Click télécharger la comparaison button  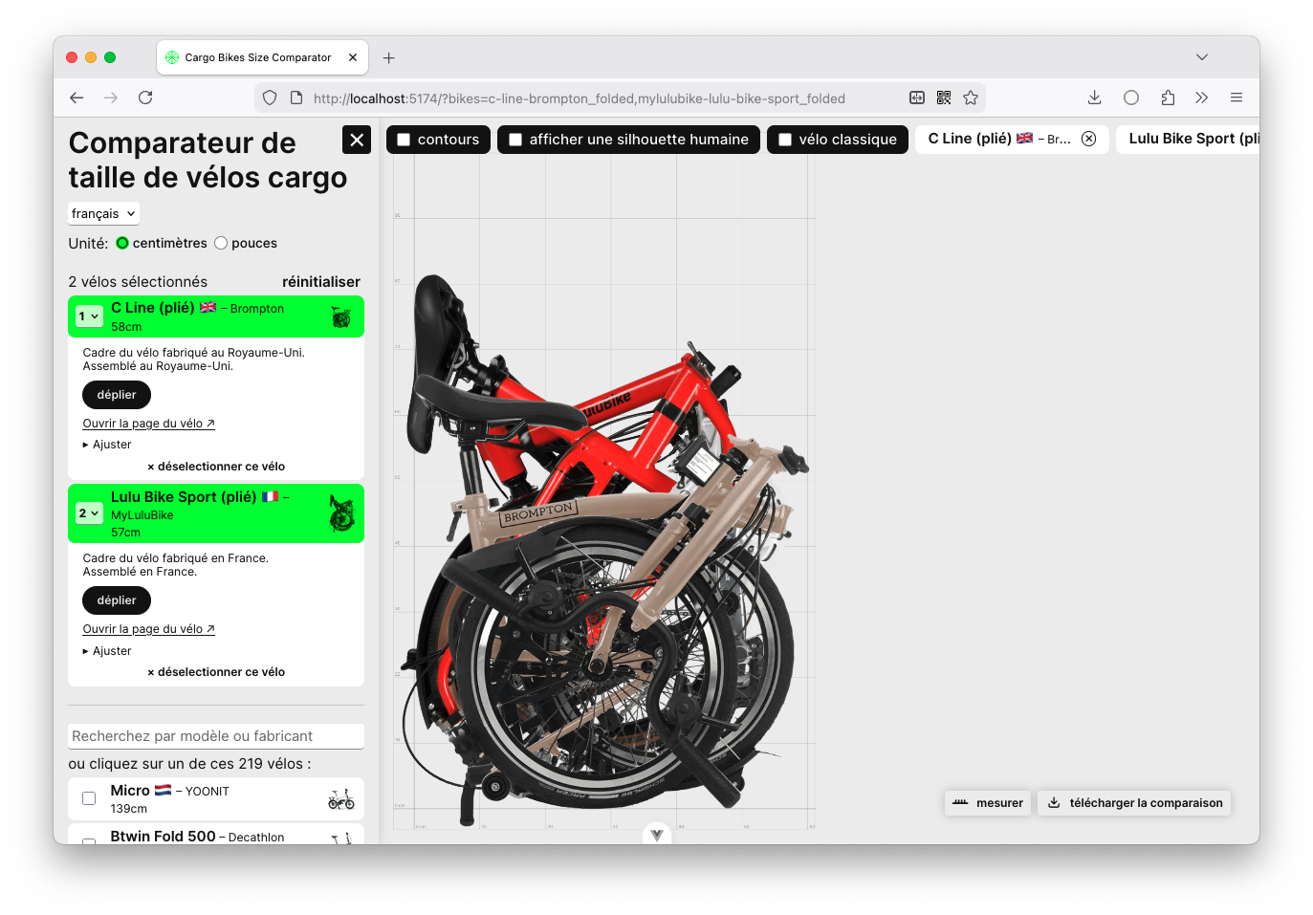tap(1134, 803)
